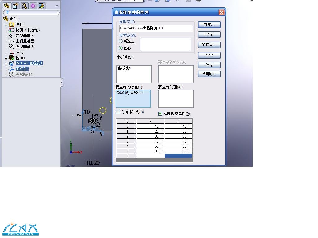
Task: Click the feature panel collapse handle
Action: (x=62, y=83)
